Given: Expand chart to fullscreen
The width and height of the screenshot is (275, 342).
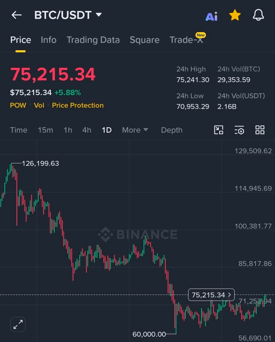Looking at the screenshot, I should [x=18, y=324].
